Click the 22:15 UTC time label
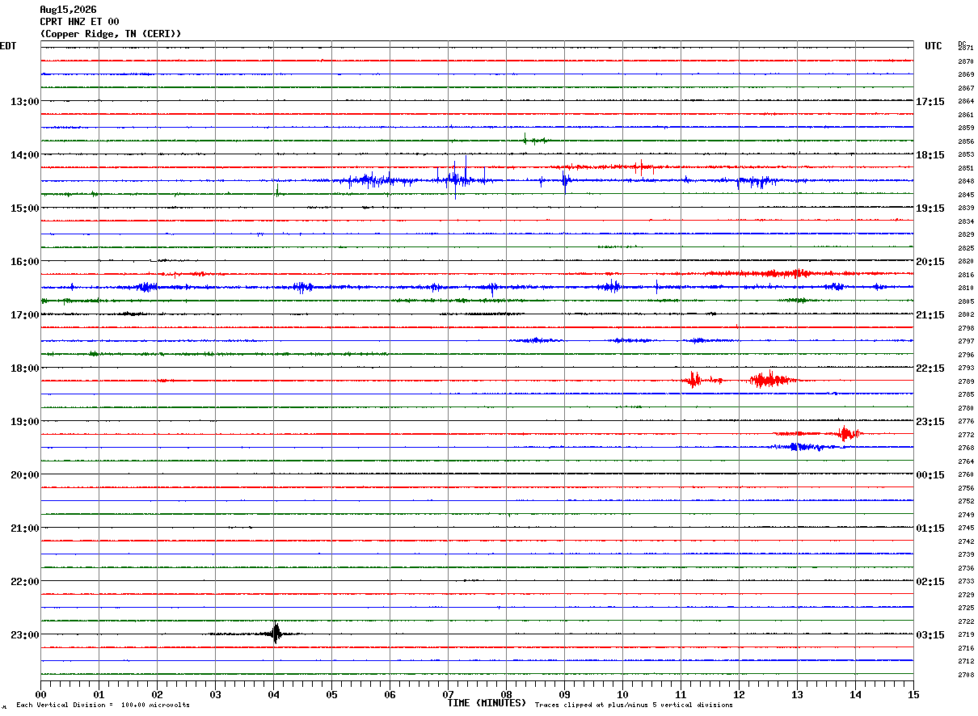Screen dimensions: 978x716 tap(930, 368)
